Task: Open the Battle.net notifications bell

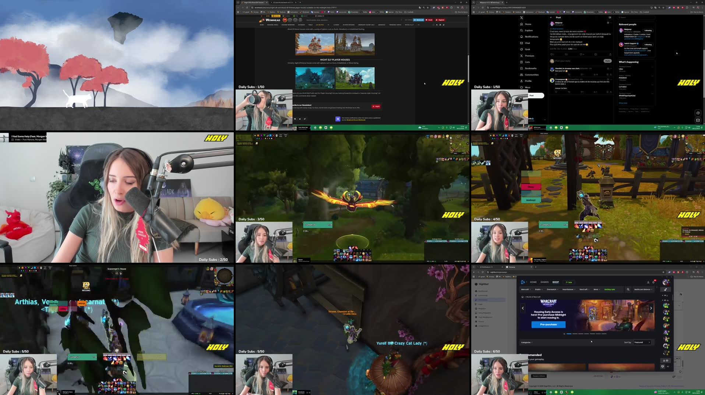Action: pyautogui.click(x=653, y=282)
